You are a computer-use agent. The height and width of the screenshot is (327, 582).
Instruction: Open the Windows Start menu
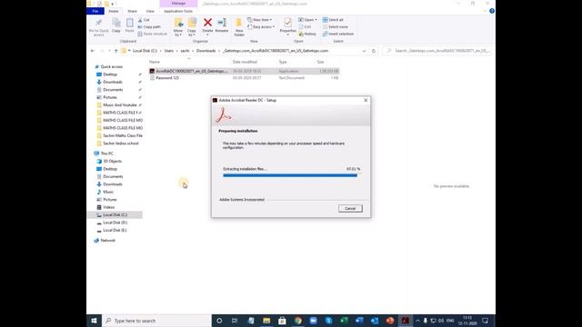click(x=94, y=321)
